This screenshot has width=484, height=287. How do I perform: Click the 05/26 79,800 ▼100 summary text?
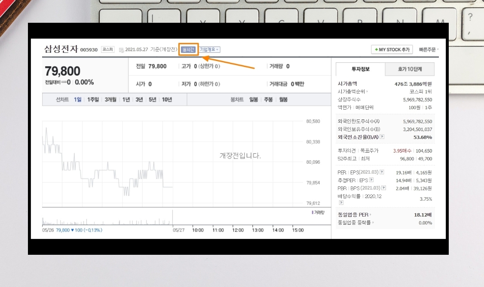click(x=72, y=230)
